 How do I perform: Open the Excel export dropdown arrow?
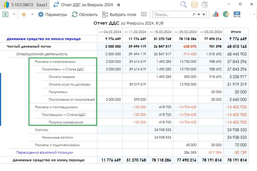pos(14,15)
